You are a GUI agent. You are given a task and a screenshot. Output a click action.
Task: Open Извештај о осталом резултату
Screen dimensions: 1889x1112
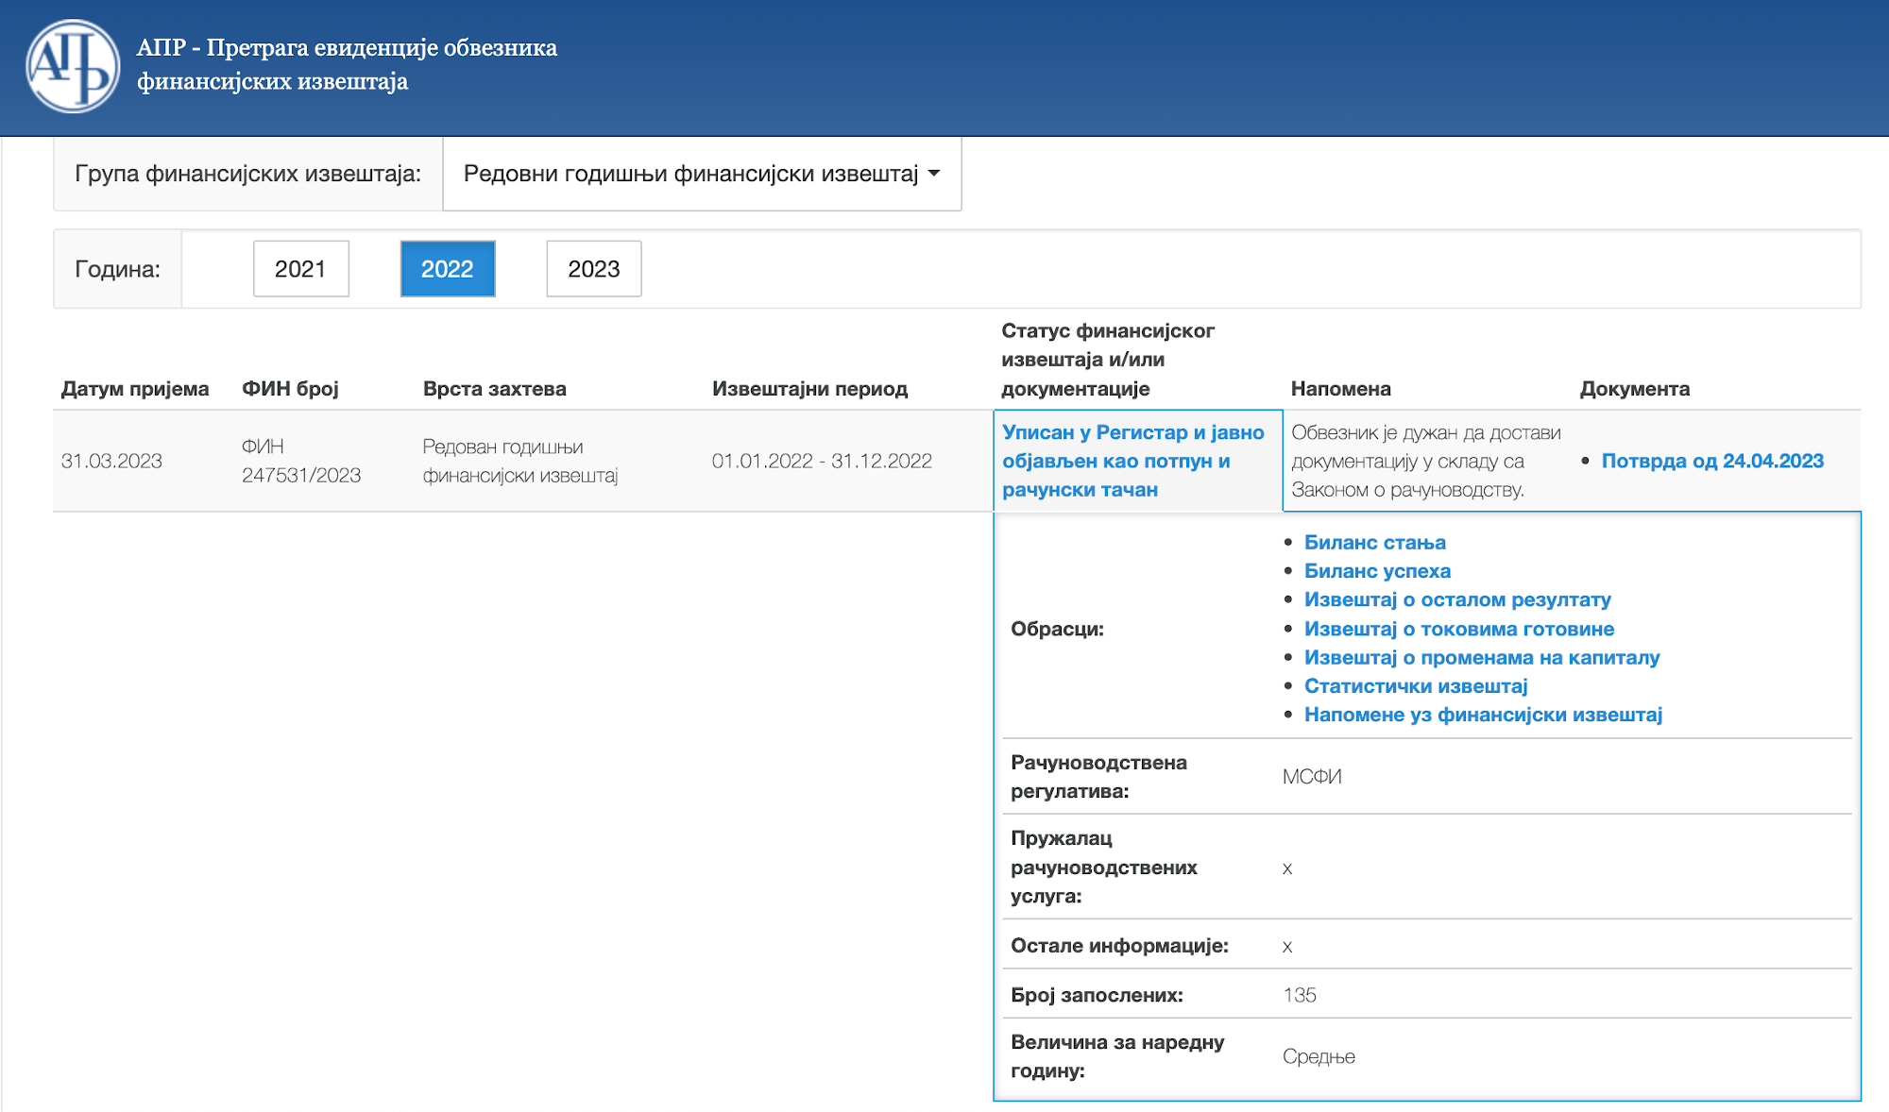click(x=1457, y=599)
